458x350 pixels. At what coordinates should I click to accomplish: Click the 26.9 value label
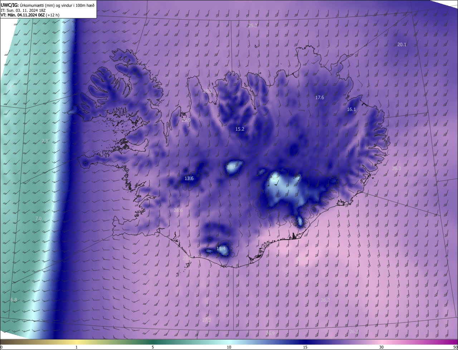[271, 334]
